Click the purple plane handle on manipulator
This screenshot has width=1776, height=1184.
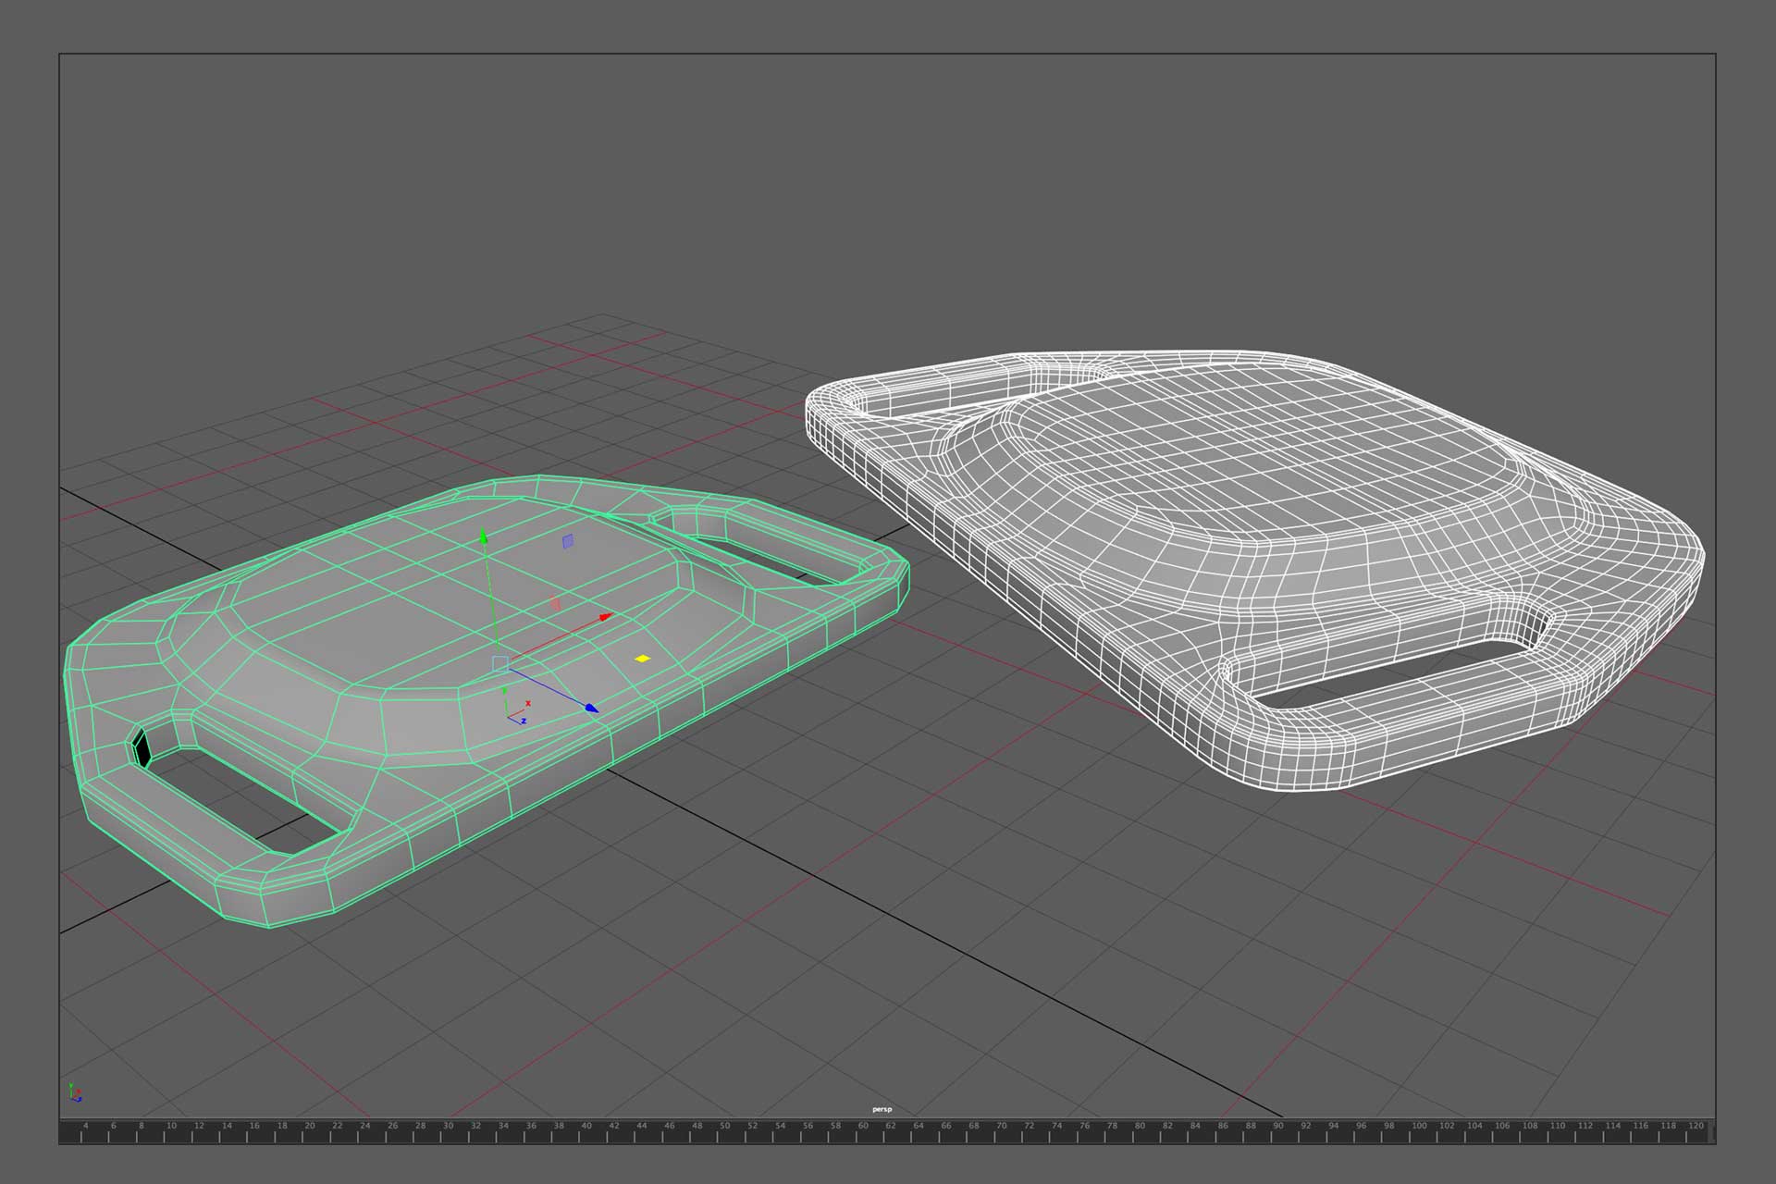click(x=568, y=541)
